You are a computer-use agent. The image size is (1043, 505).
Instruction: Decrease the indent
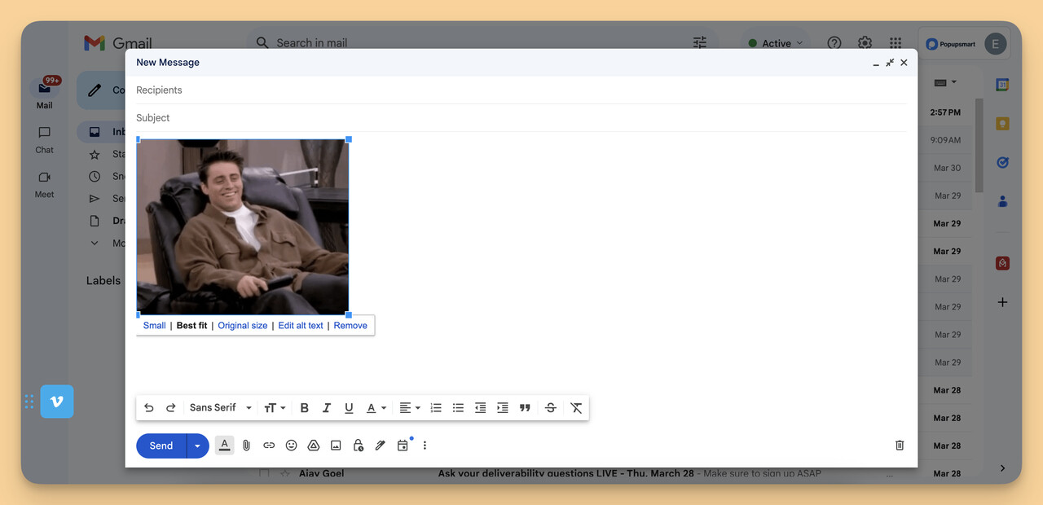pyautogui.click(x=480, y=408)
